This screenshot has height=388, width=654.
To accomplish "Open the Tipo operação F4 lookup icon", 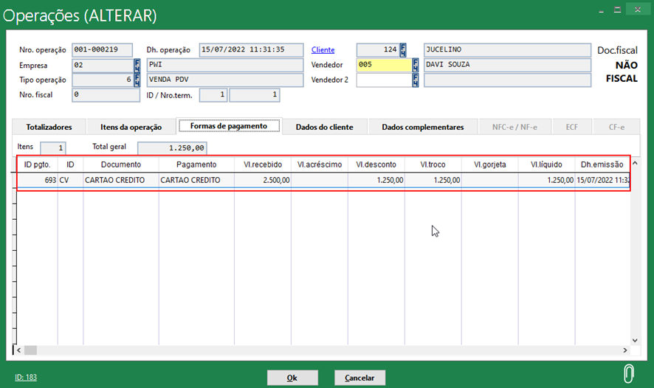I will (x=137, y=80).
